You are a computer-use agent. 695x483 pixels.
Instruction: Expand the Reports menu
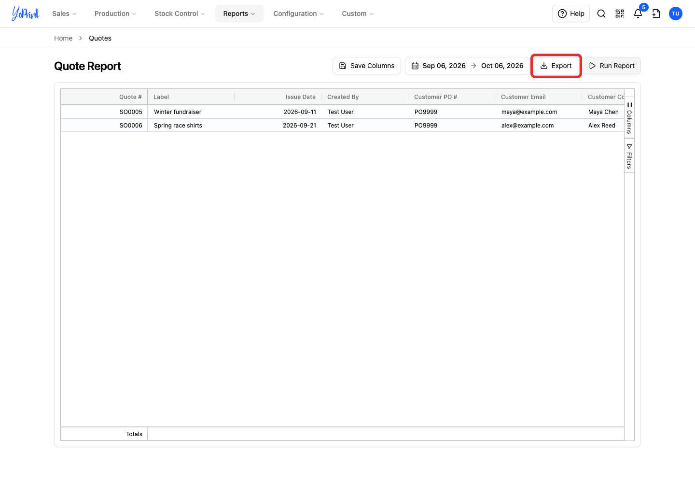click(239, 14)
